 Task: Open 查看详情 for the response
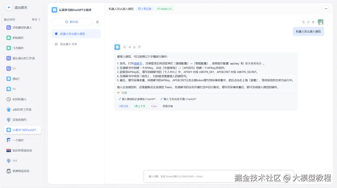168,106
